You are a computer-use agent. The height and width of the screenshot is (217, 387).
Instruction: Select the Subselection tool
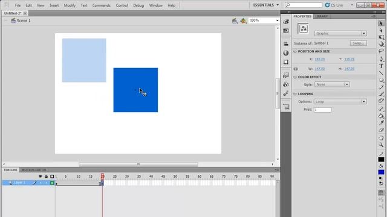pos(381,30)
